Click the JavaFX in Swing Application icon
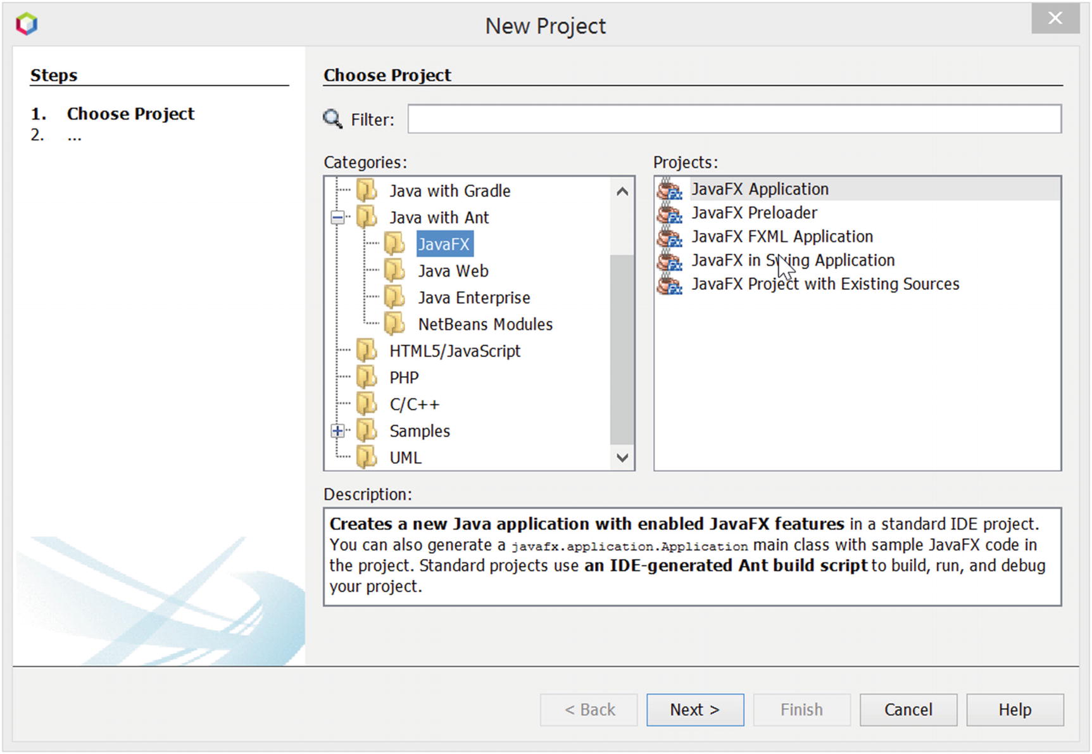 tap(670, 260)
